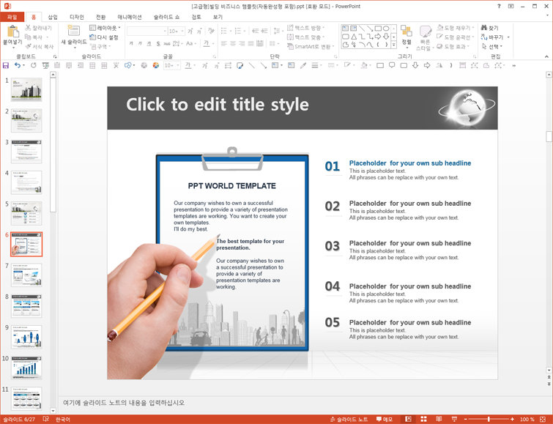Click the zoom in plus button
The image size is (553, 424).
[x=512, y=419]
